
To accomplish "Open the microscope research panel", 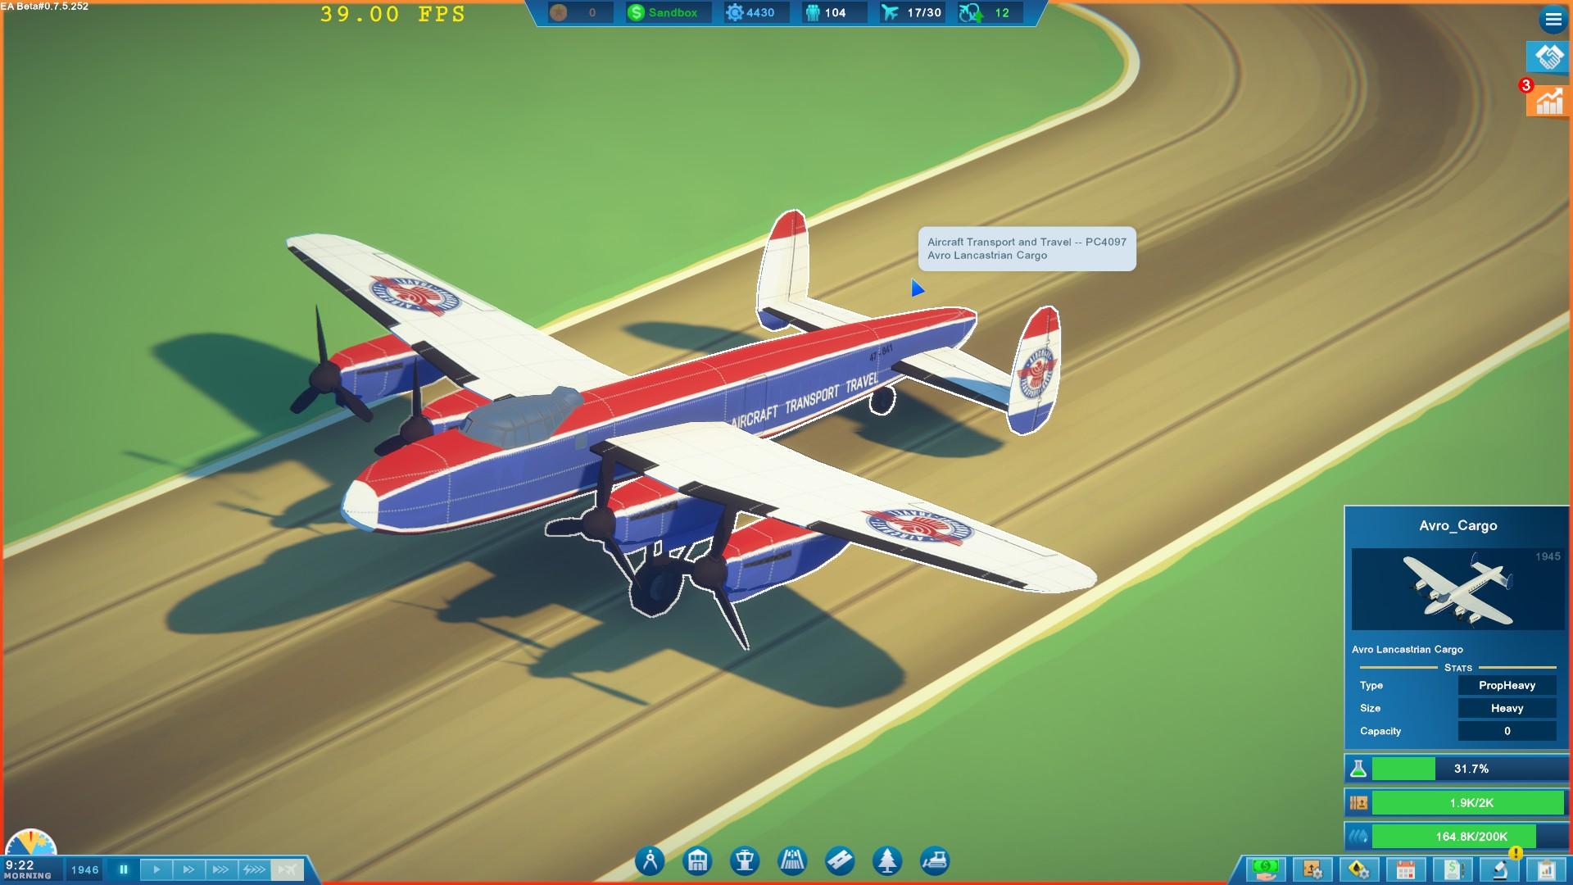I will coord(1500,869).
